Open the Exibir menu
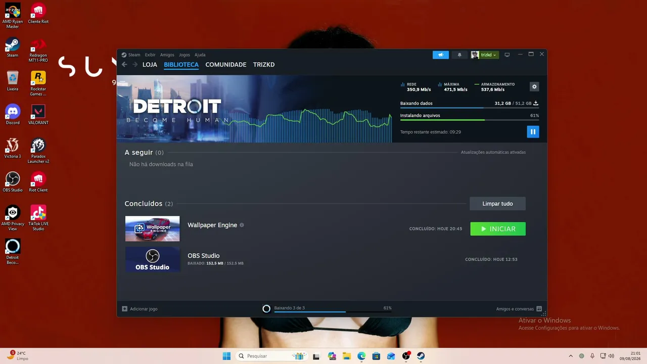Viewport: 647px width, 364px height. (150, 55)
